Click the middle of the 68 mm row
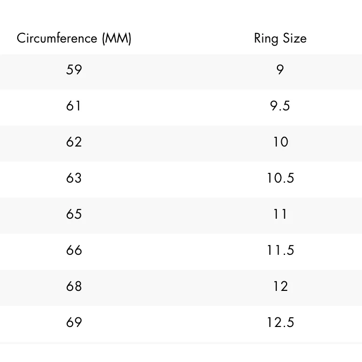 pyautogui.click(x=181, y=287)
